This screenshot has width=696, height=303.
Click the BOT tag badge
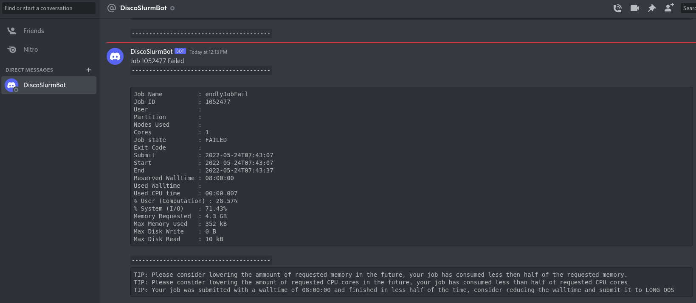(x=180, y=51)
